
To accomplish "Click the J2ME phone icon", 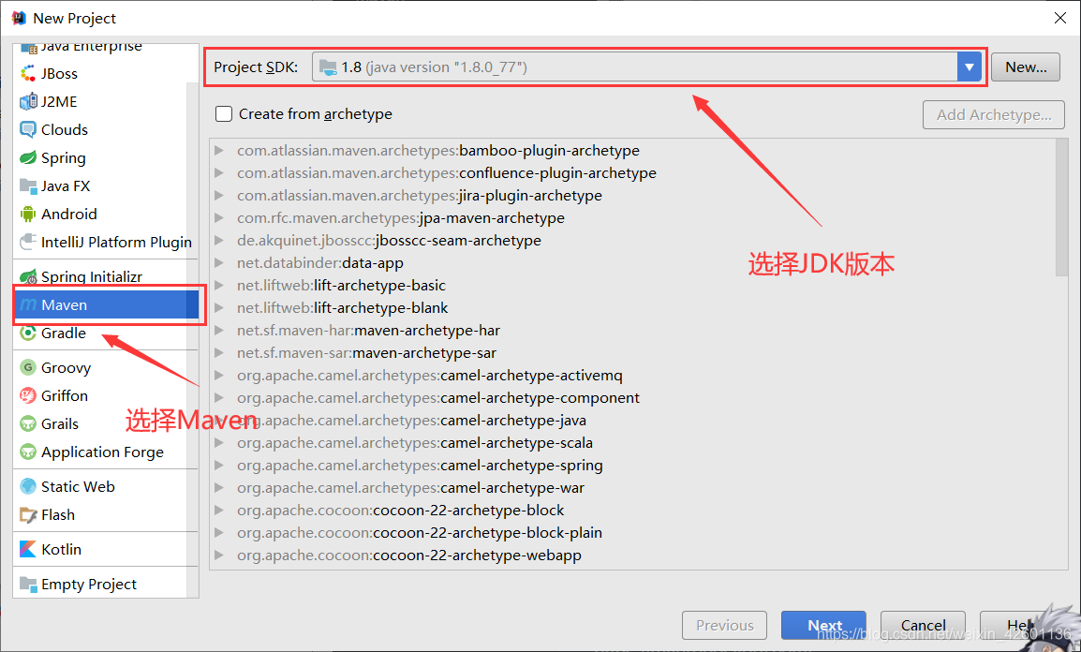I will coord(28,101).
